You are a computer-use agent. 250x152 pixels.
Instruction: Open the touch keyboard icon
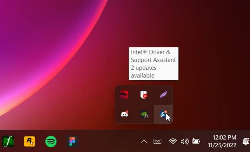click(157, 141)
